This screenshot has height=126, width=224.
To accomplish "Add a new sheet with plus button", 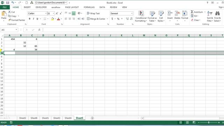I will 92,118.
